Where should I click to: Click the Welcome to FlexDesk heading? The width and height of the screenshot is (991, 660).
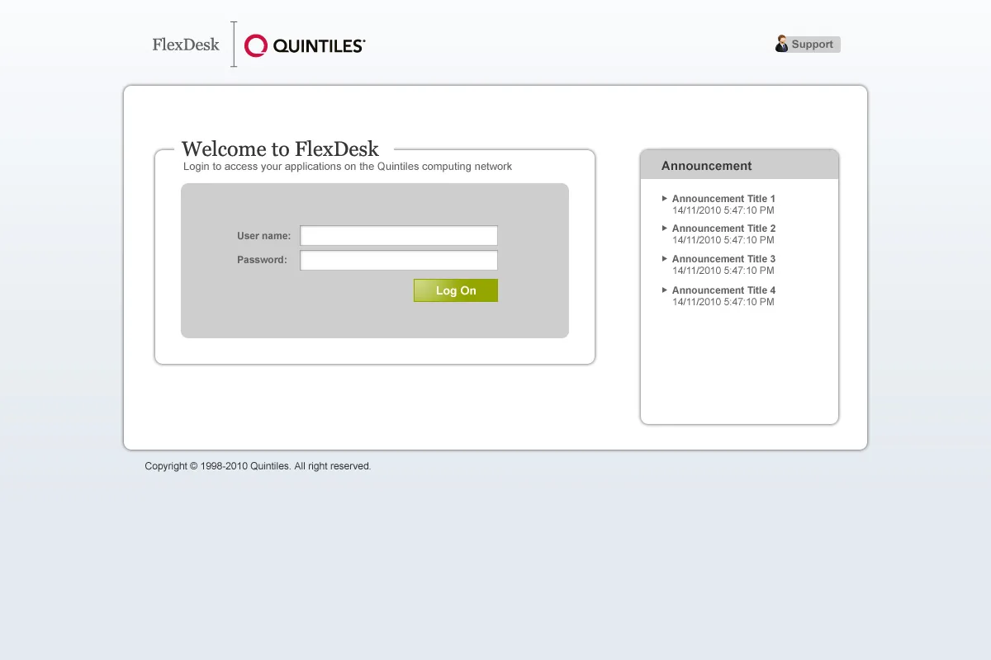click(x=280, y=149)
